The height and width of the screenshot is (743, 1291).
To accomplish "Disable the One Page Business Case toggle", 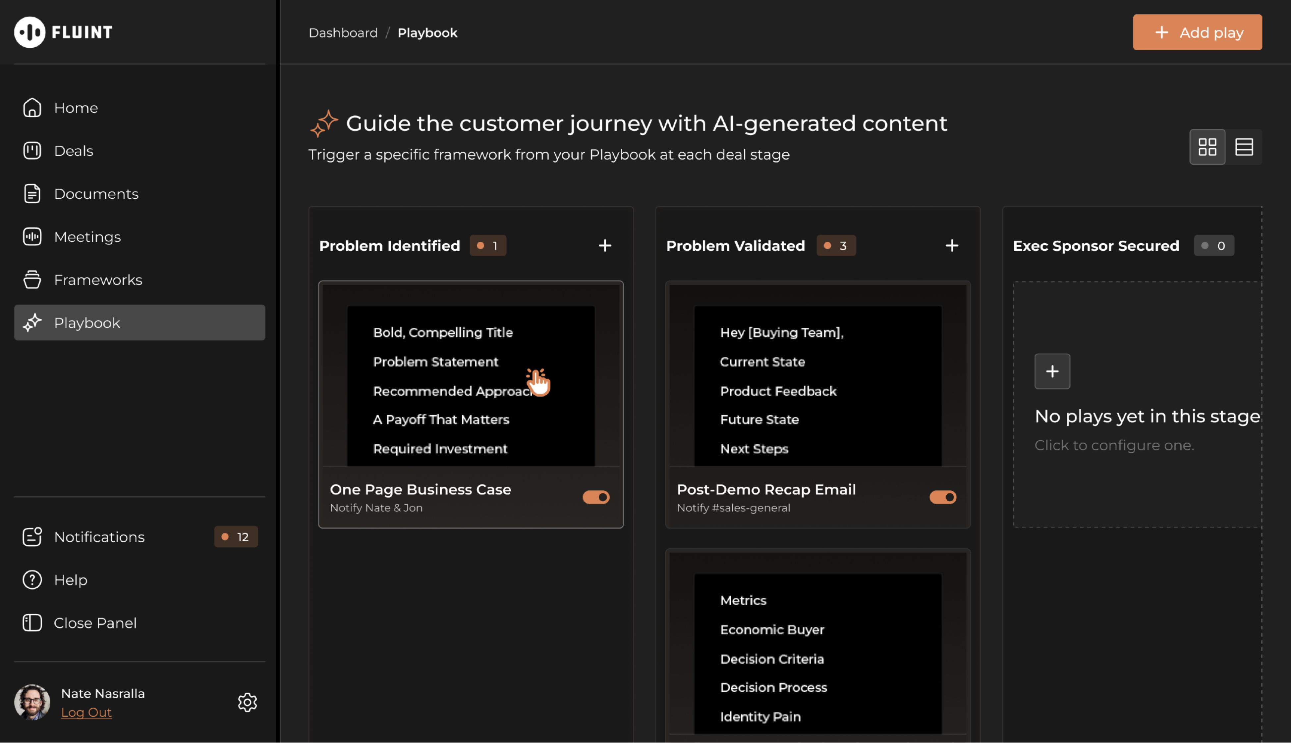I will 596,497.
